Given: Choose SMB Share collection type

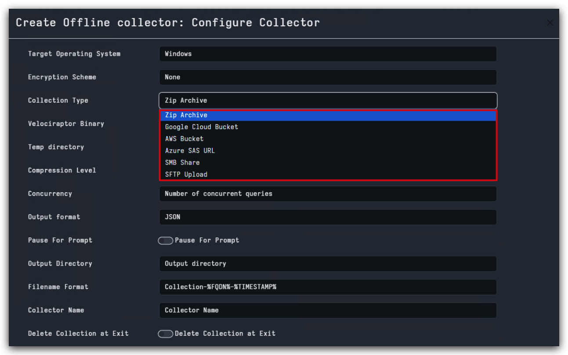Looking at the screenshot, I should point(328,163).
